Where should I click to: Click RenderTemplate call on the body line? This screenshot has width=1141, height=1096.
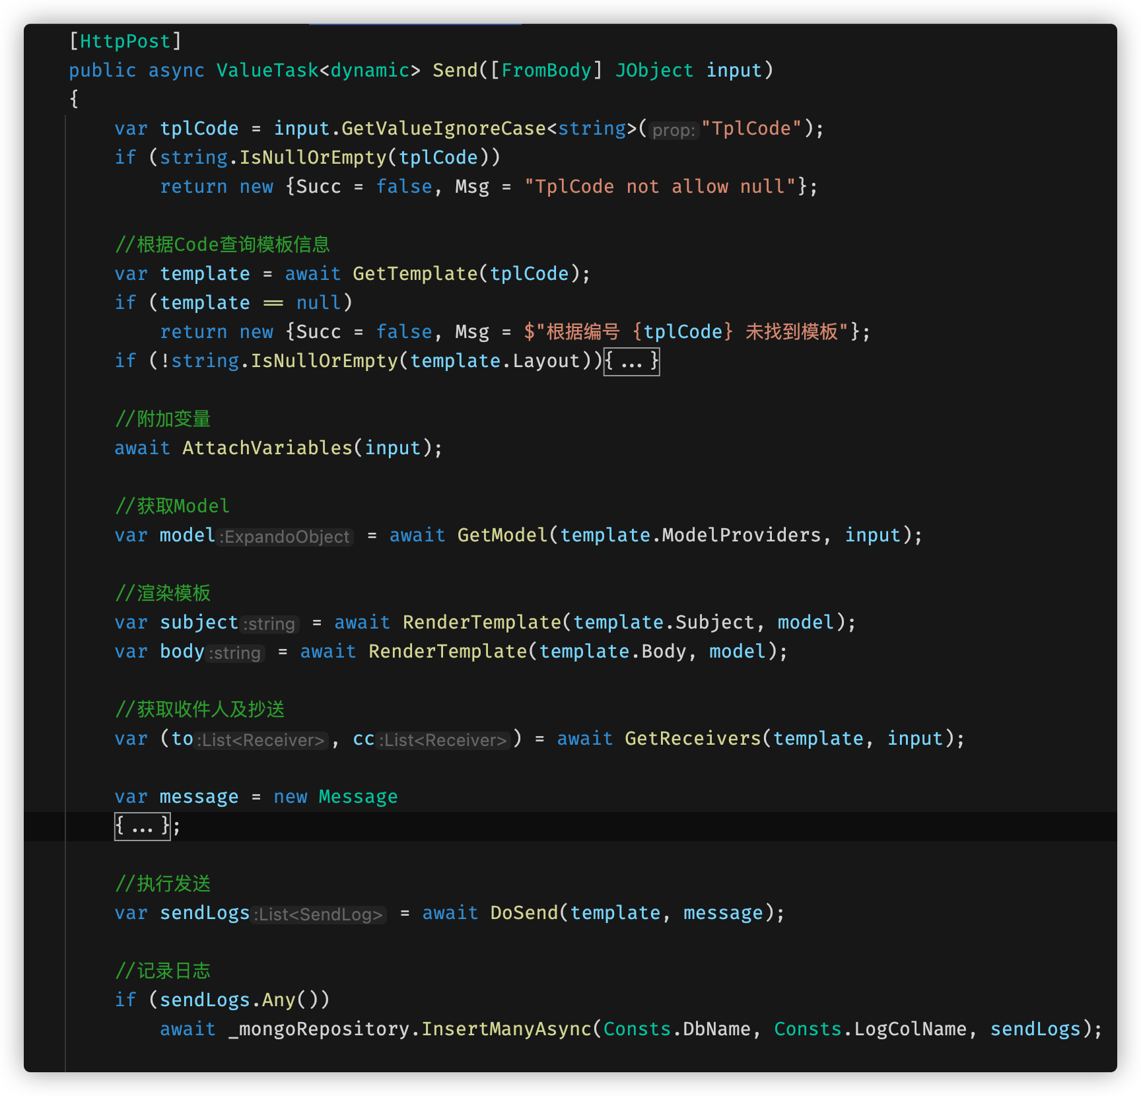(x=448, y=652)
